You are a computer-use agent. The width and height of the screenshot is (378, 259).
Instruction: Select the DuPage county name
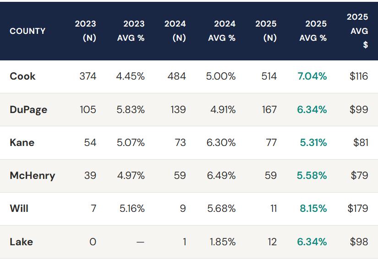(28, 110)
